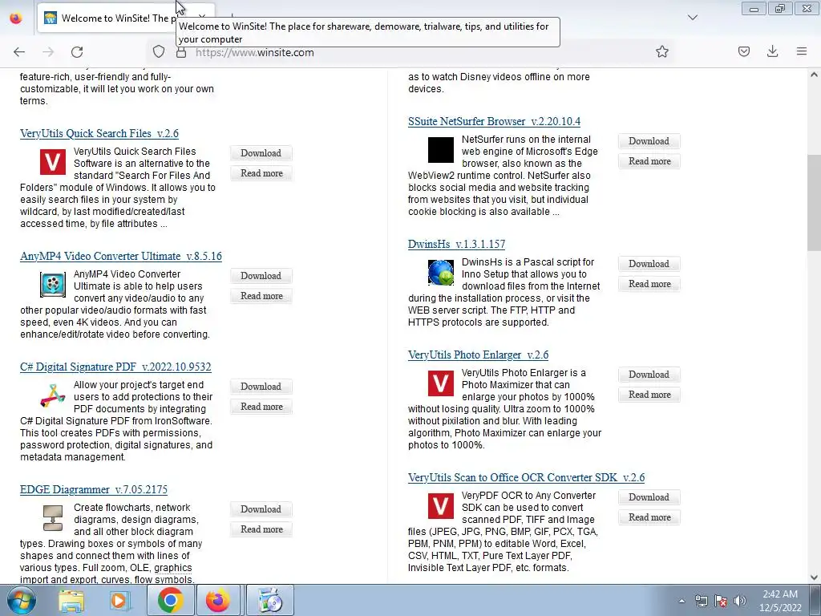
Task: Open the SSuite NetSurfer Browser link
Action: (x=494, y=122)
